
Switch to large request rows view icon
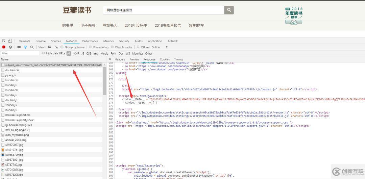coord(49,47)
